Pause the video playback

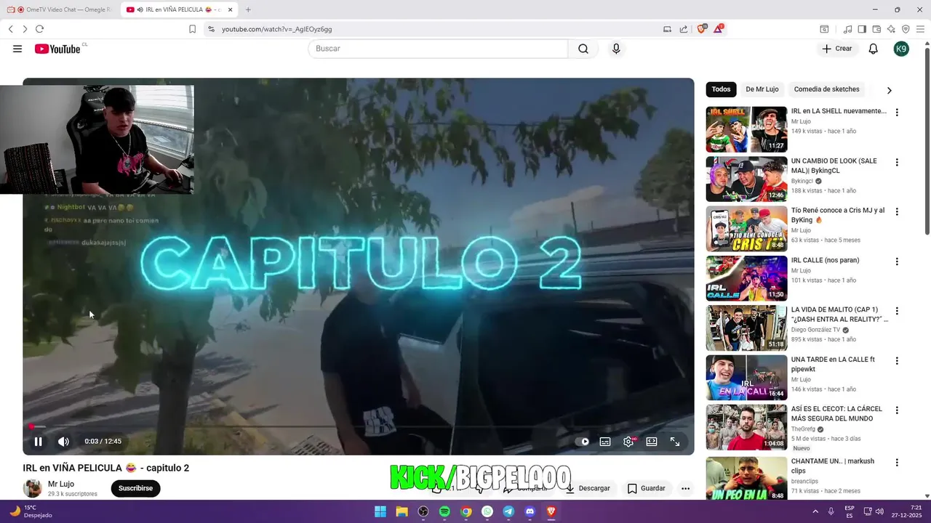coord(39,442)
